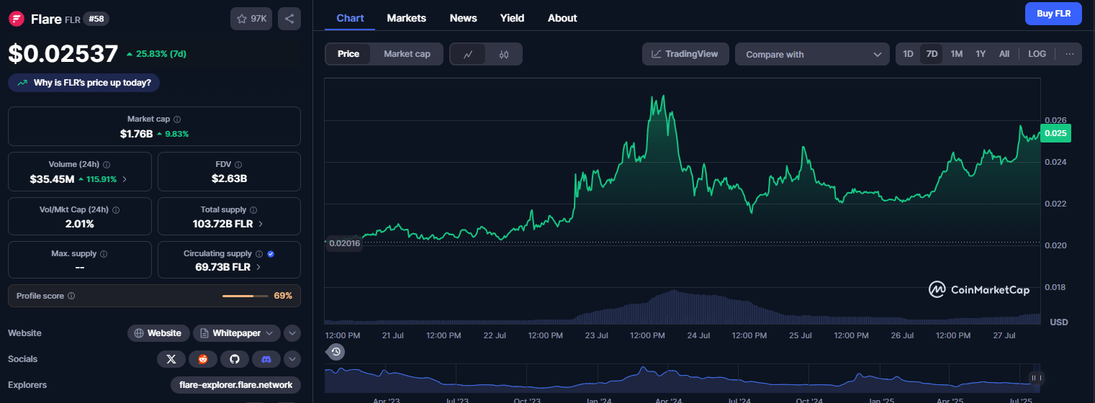Click the $0.02537 price text
1095x403 pixels.
tap(63, 54)
